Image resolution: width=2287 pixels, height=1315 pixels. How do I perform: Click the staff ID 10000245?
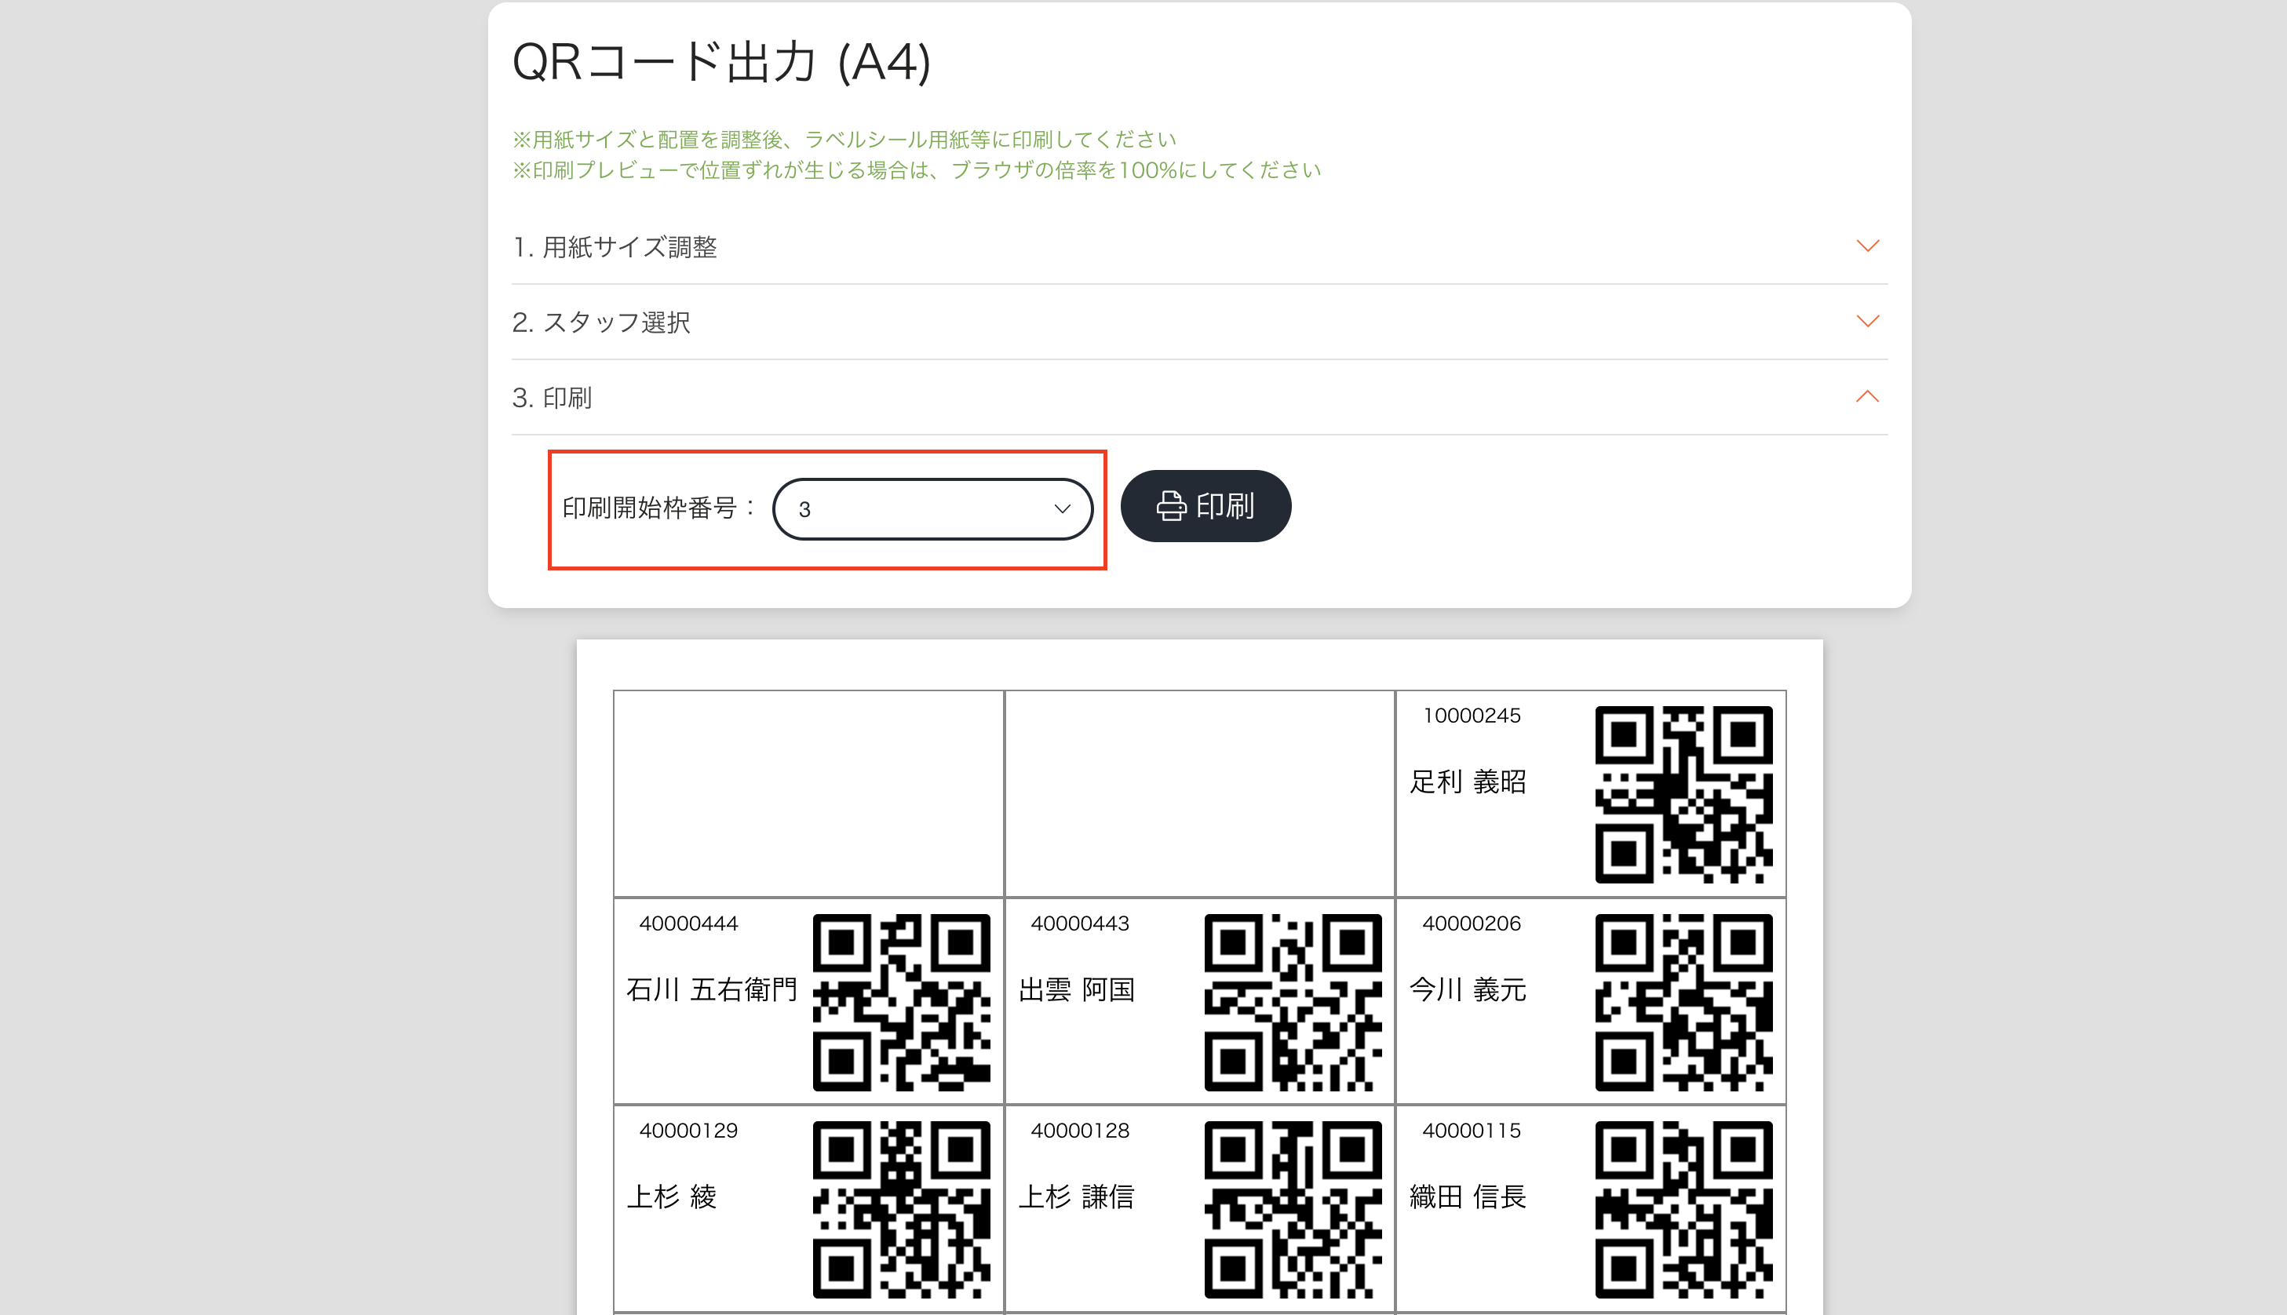click(x=1472, y=716)
